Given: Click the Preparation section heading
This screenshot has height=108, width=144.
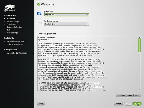Looking at the screenshot, I should point(10,15).
